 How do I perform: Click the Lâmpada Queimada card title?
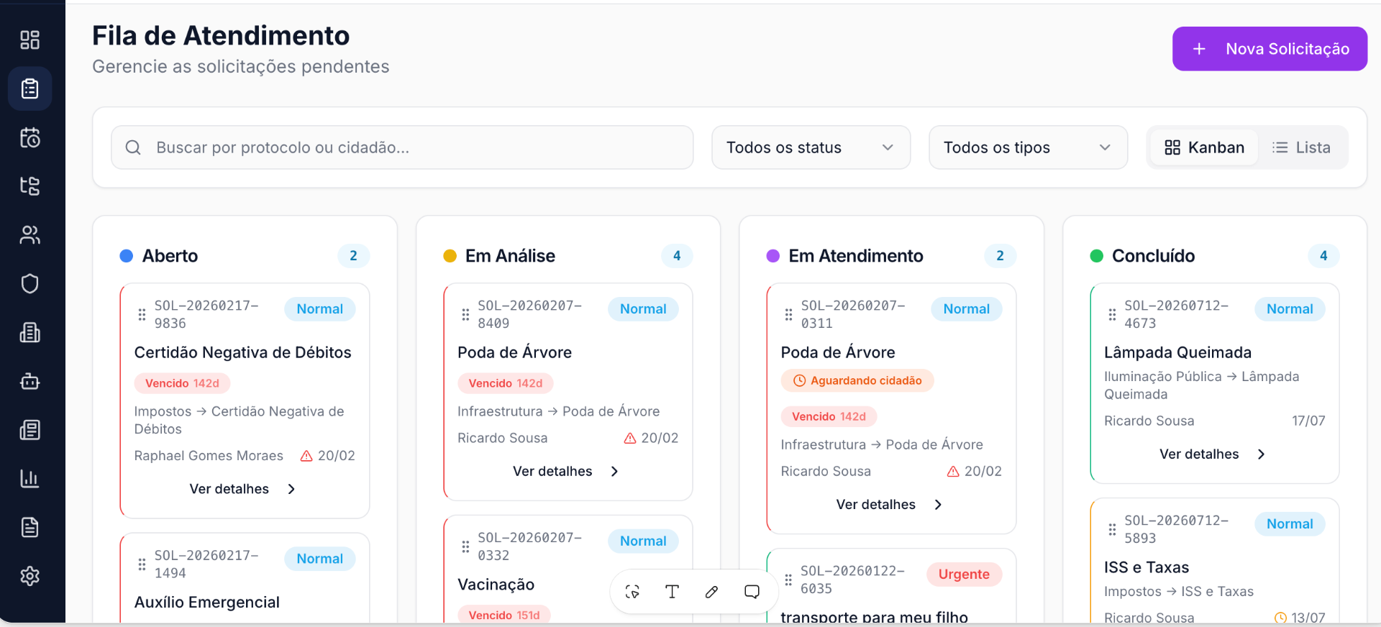[x=1178, y=352]
